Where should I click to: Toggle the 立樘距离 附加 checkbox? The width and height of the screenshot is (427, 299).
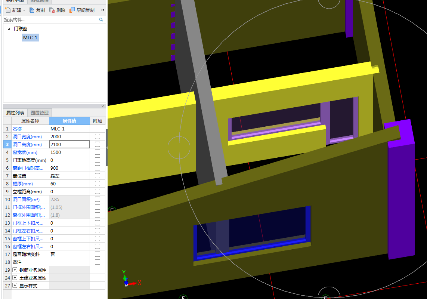pos(98,192)
